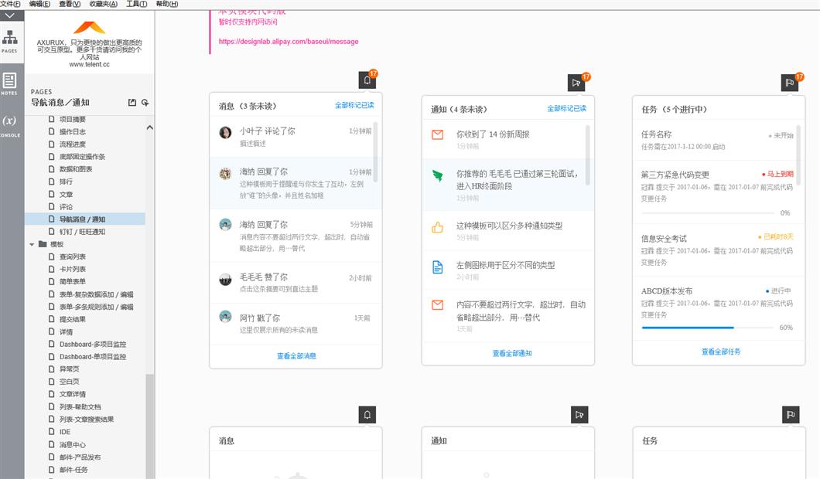The height and width of the screenshot is (479, 820).
Task: Open the Notes panel icon
Action: [9, 82]
